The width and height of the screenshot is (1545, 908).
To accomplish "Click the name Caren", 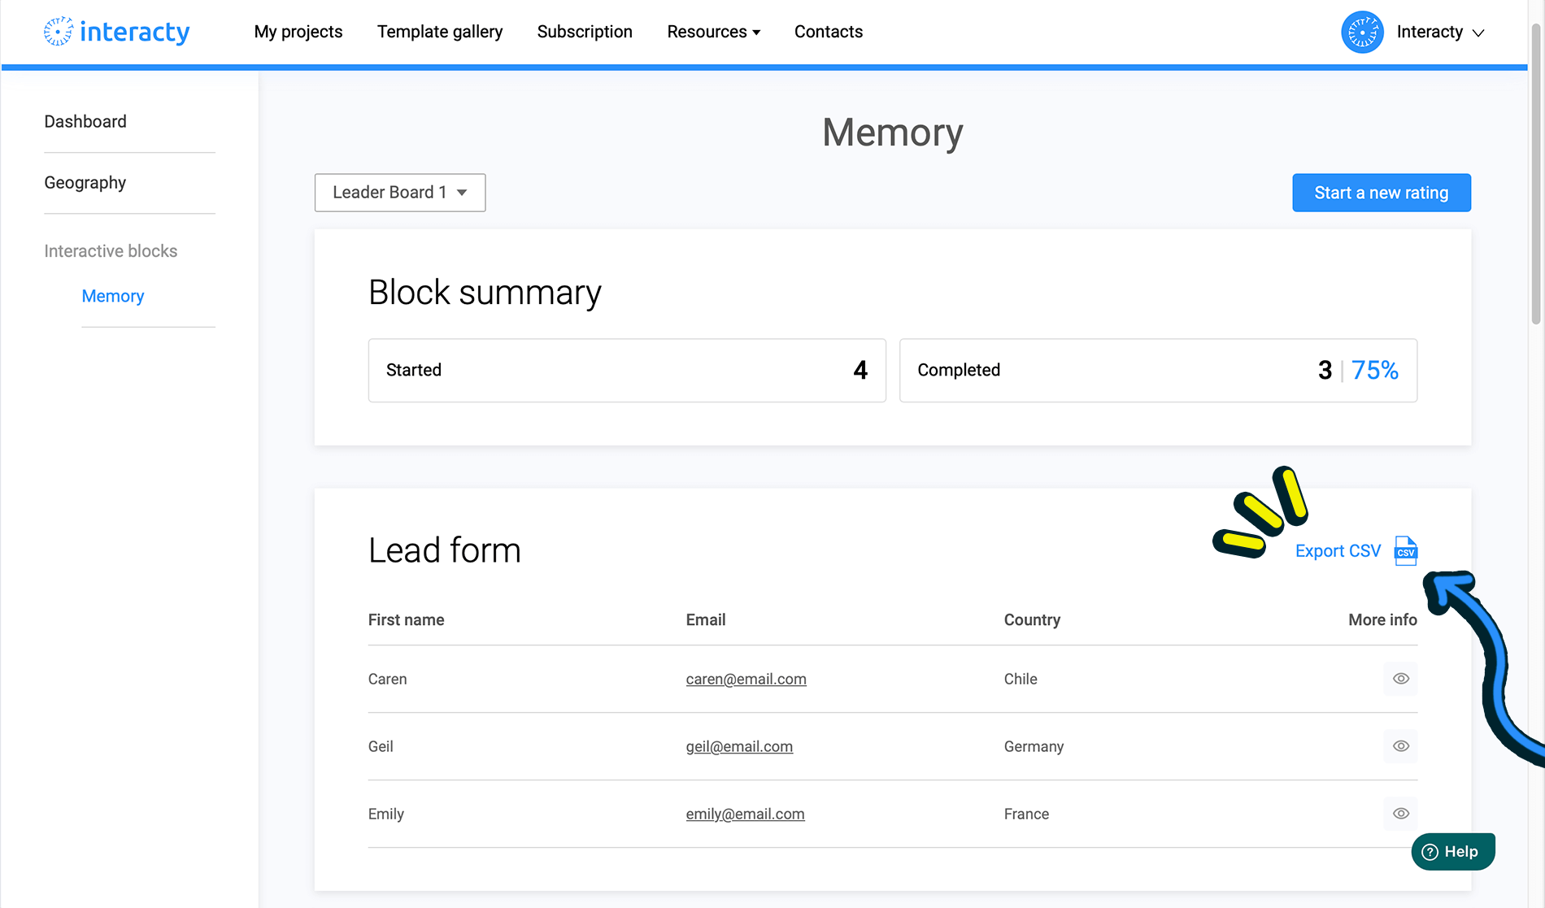I will (388, 679).
